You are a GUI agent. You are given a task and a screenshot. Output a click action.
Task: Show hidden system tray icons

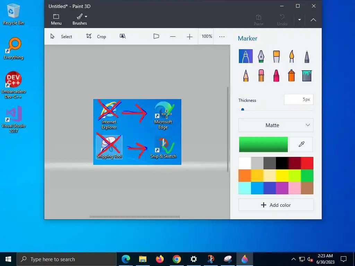293,259
